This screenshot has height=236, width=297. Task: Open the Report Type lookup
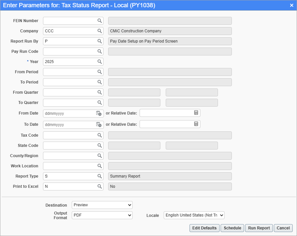[x=99, y=176]
